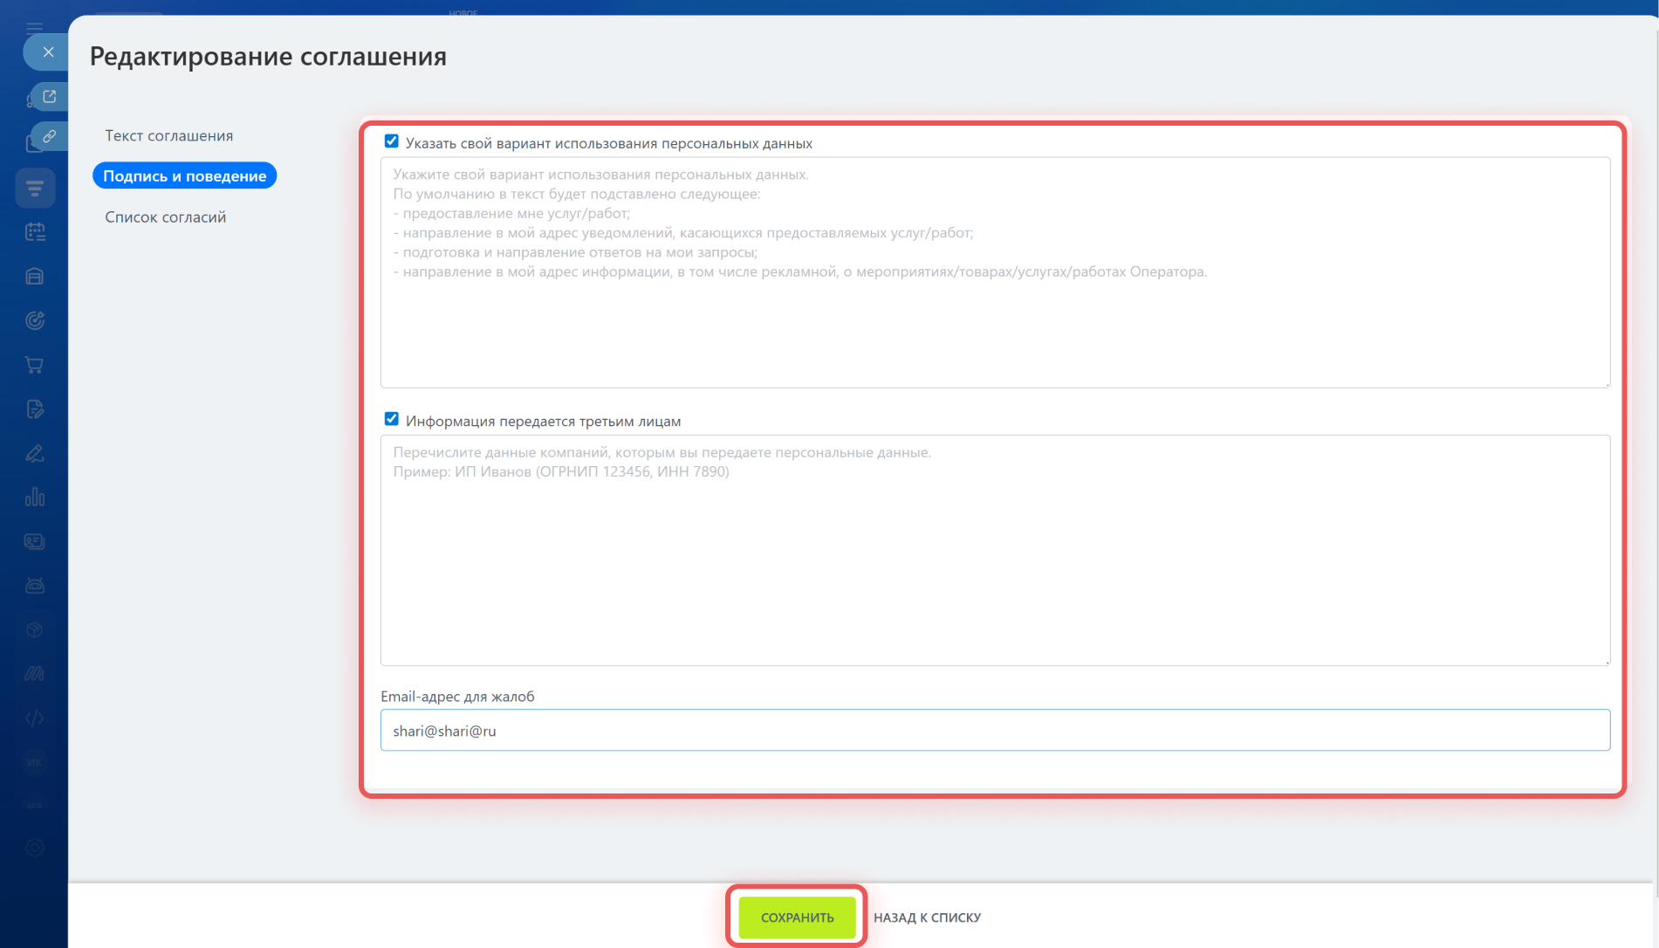1659x948 pixels.
Task: Select the Подпись и поведение tab
Action: (185, 175)
